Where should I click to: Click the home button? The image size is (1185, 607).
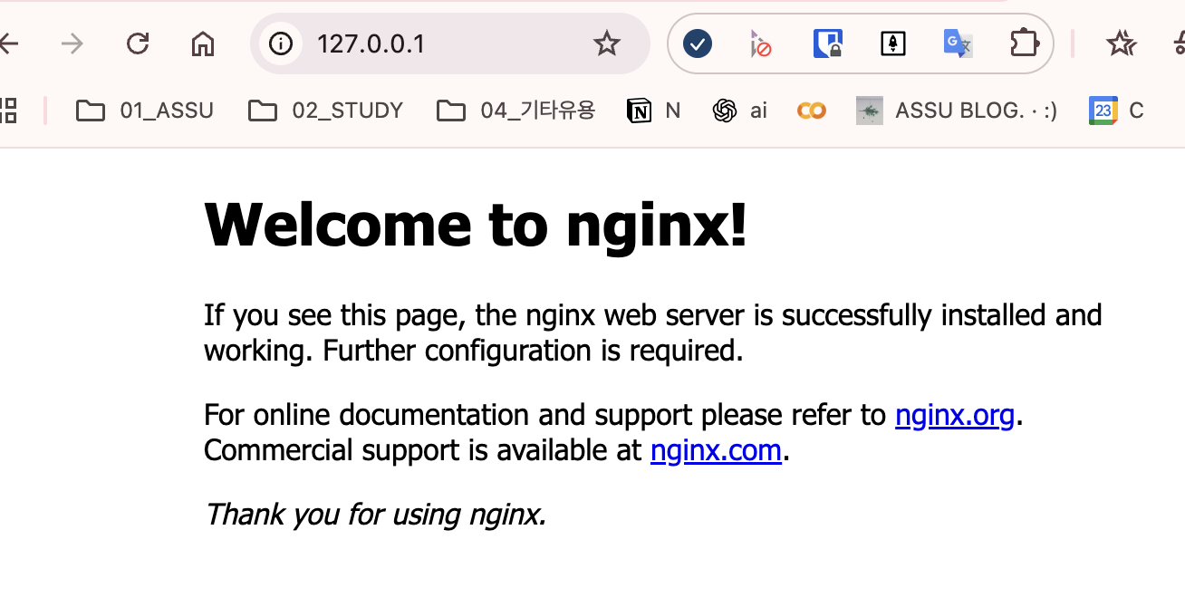pos(202,43)
